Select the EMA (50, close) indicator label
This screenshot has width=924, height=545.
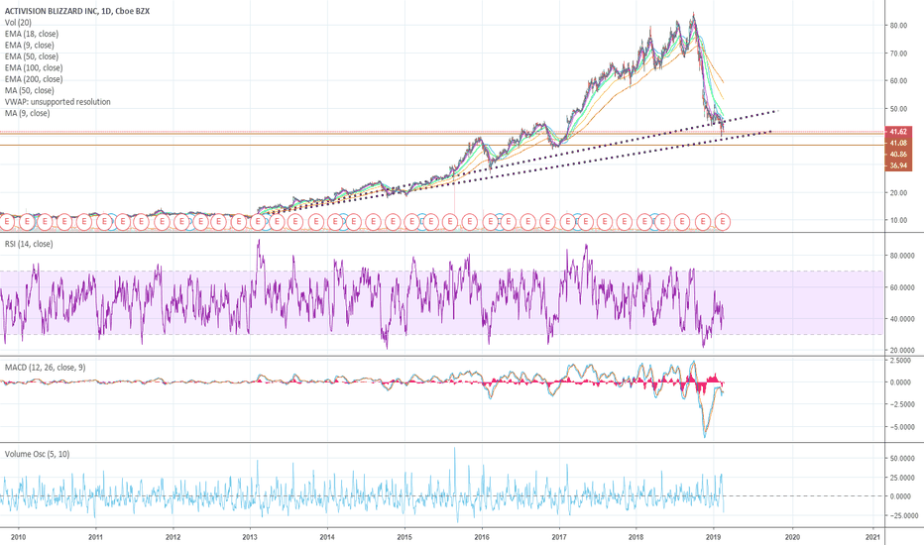pos(32,55)
